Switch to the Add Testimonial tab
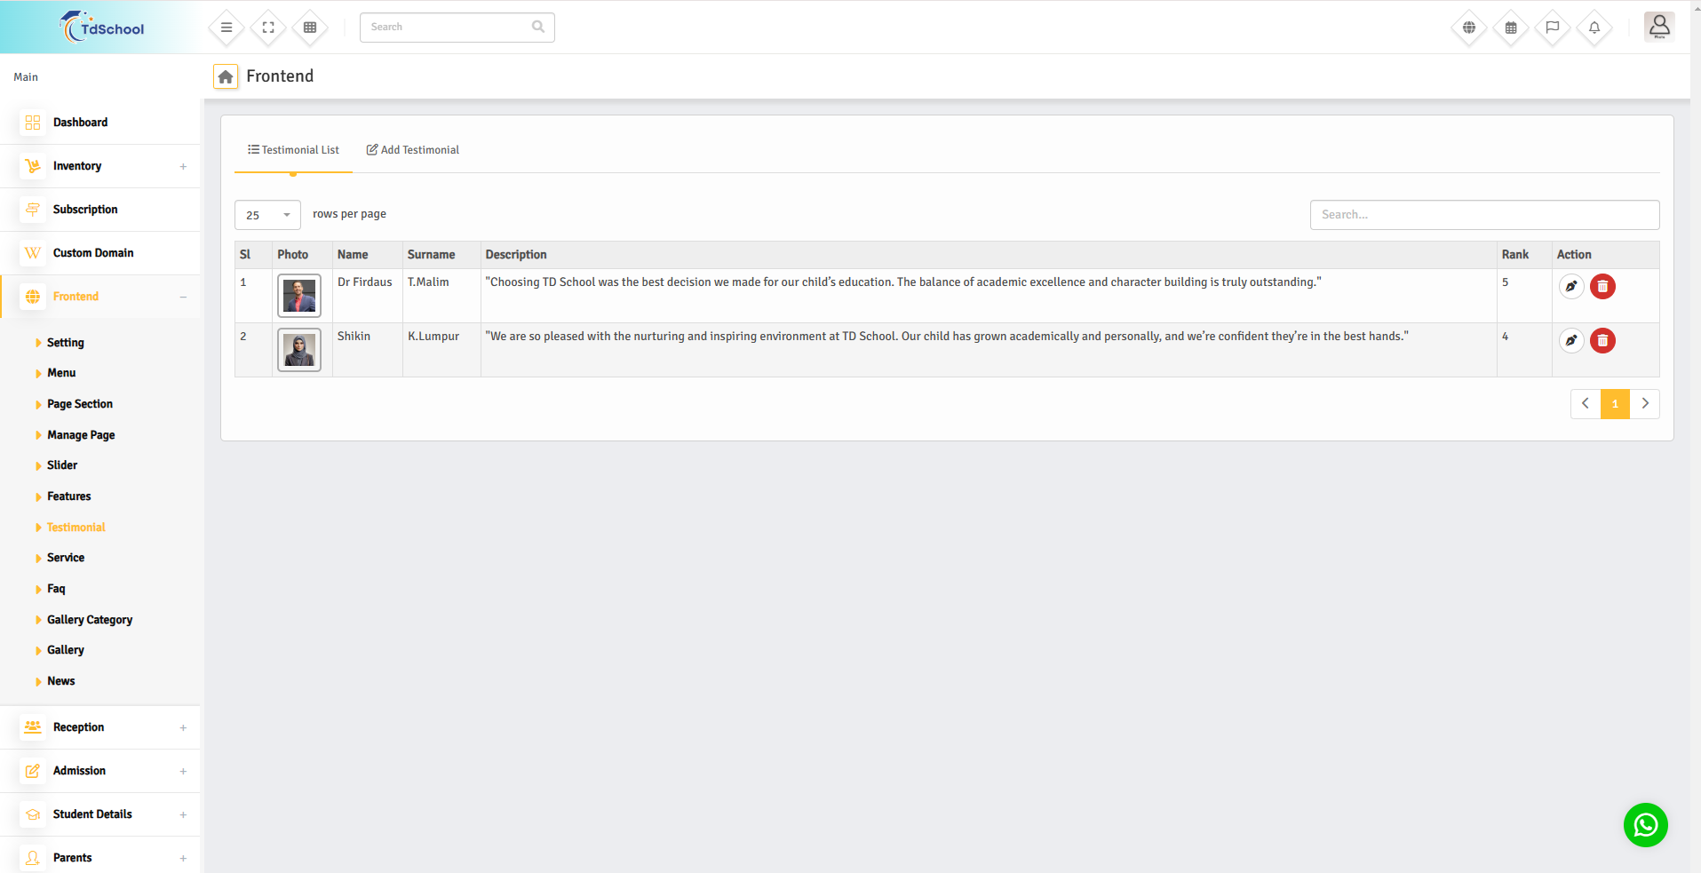This screenshot has height=873, width=1701. 413,150
